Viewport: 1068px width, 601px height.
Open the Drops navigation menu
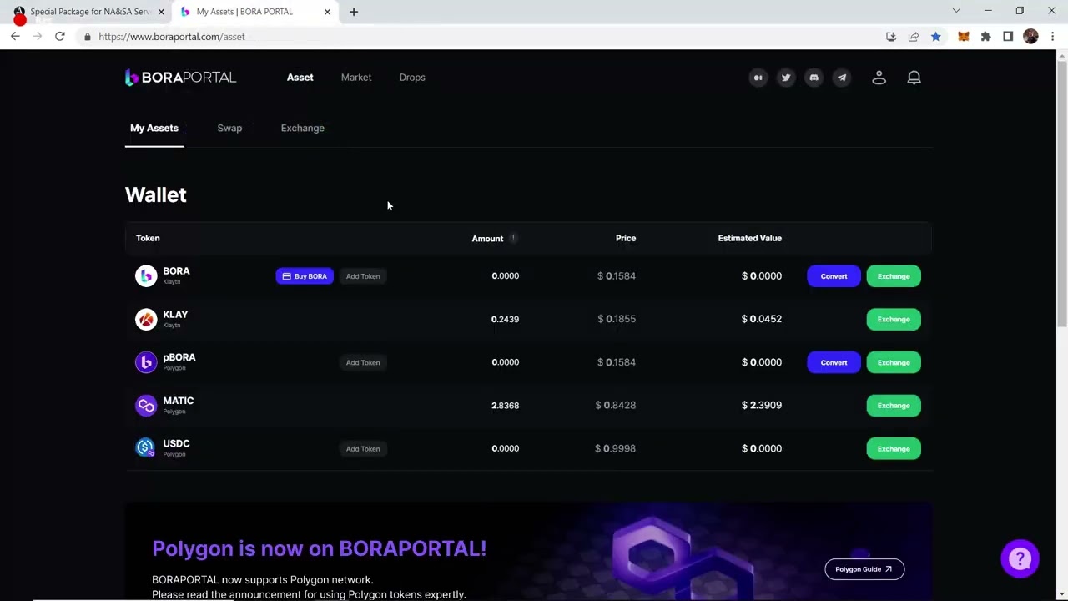point(412,78)
